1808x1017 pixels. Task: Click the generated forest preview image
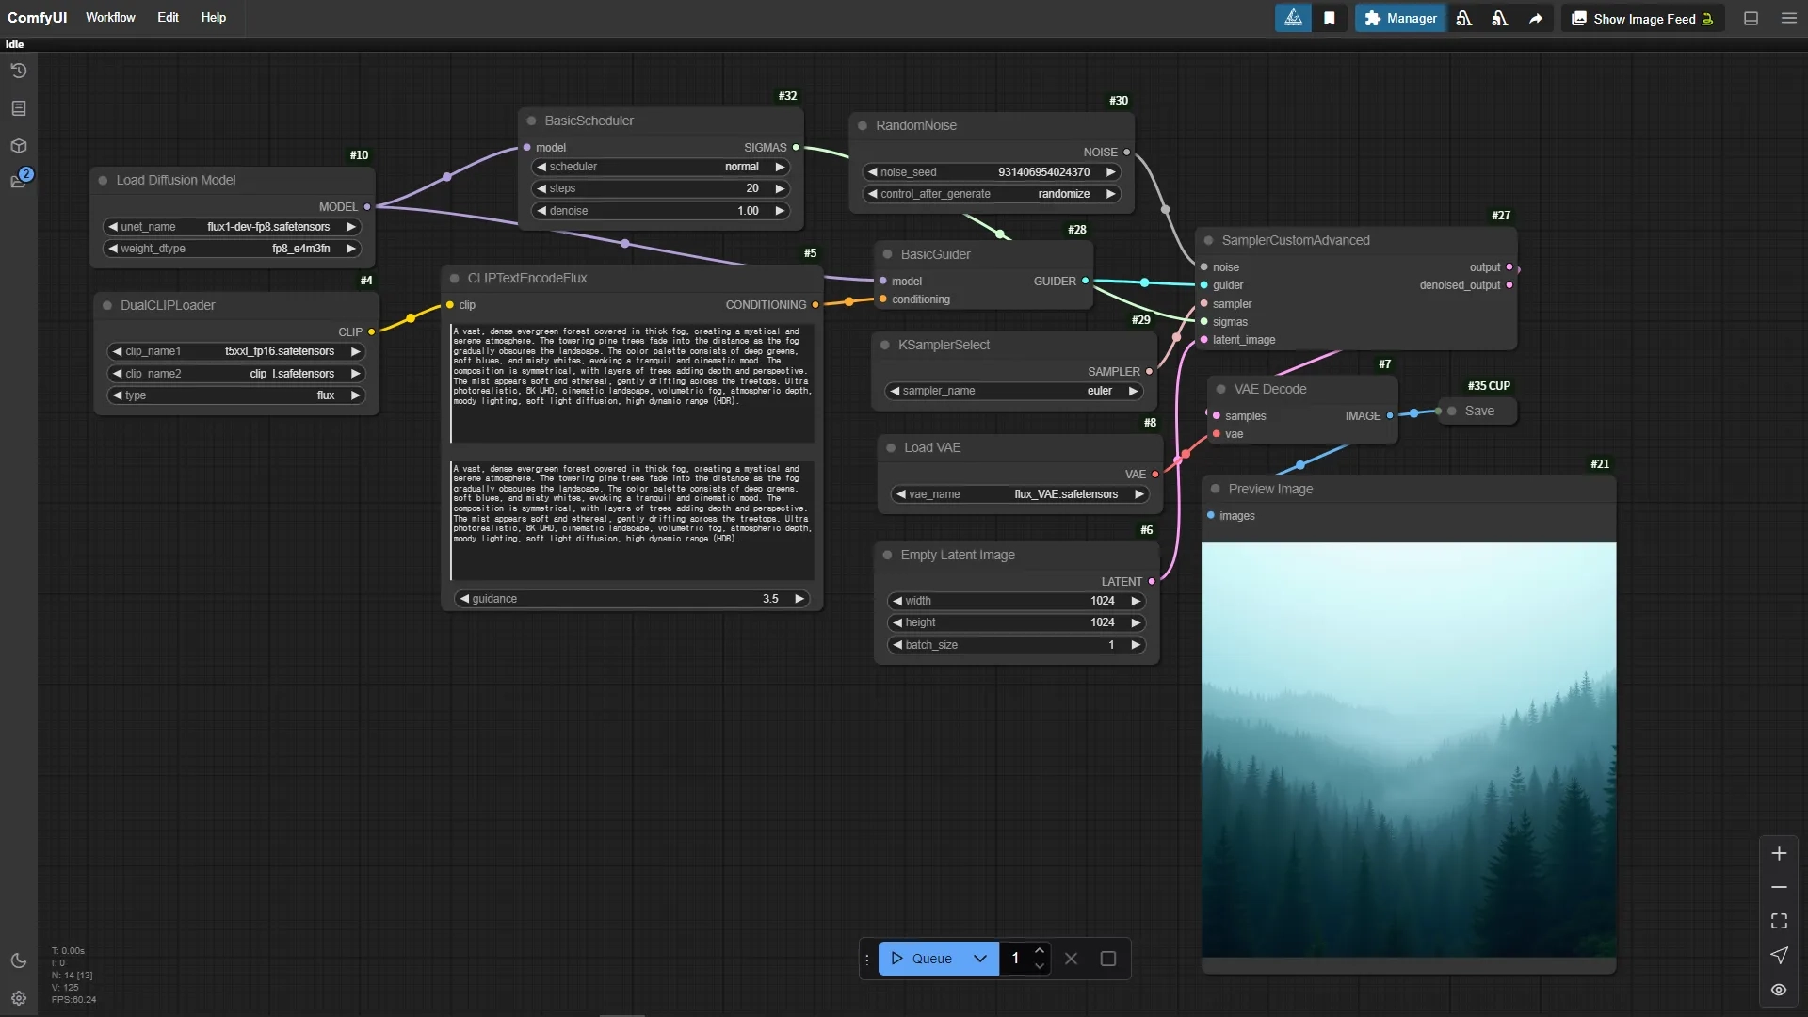1408,750
